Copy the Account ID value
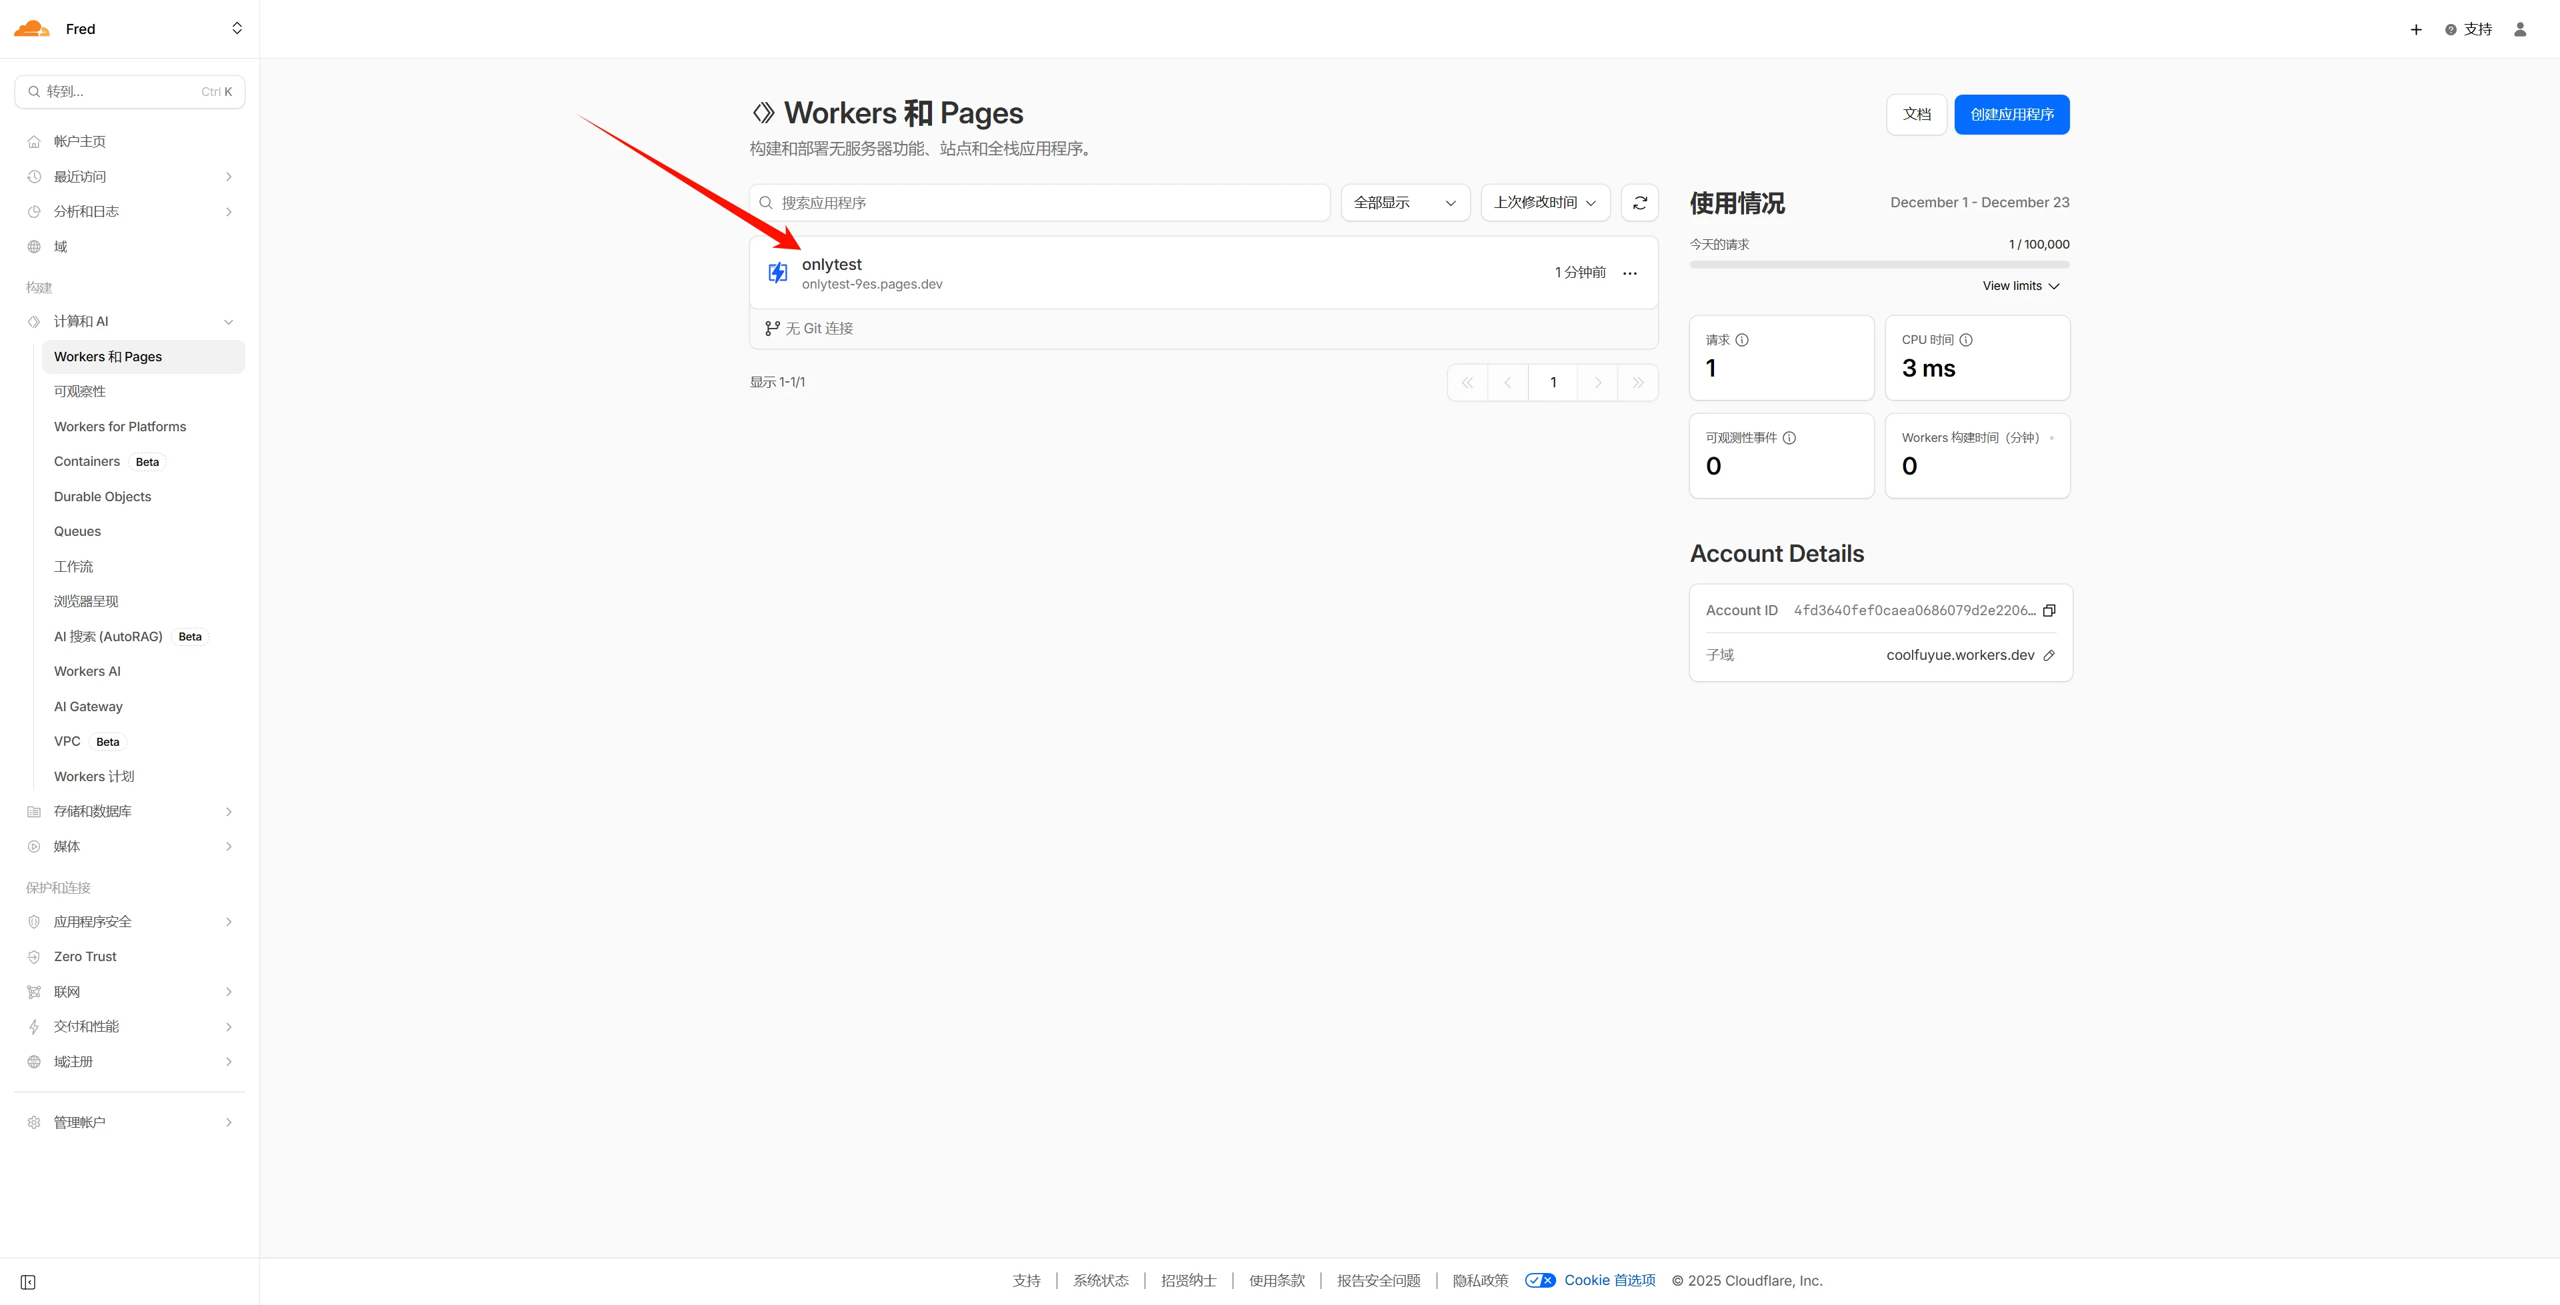The width and height of the screenshot is (2560, 1305). pyautogui.click(x=2048, y=611)
